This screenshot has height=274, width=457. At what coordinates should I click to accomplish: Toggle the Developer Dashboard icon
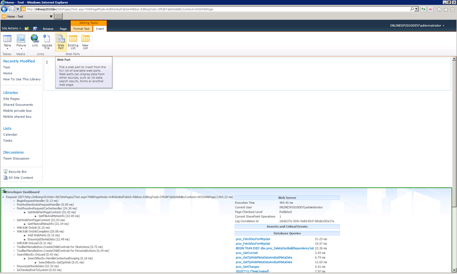pyautogui.click(x=4, y=191)
